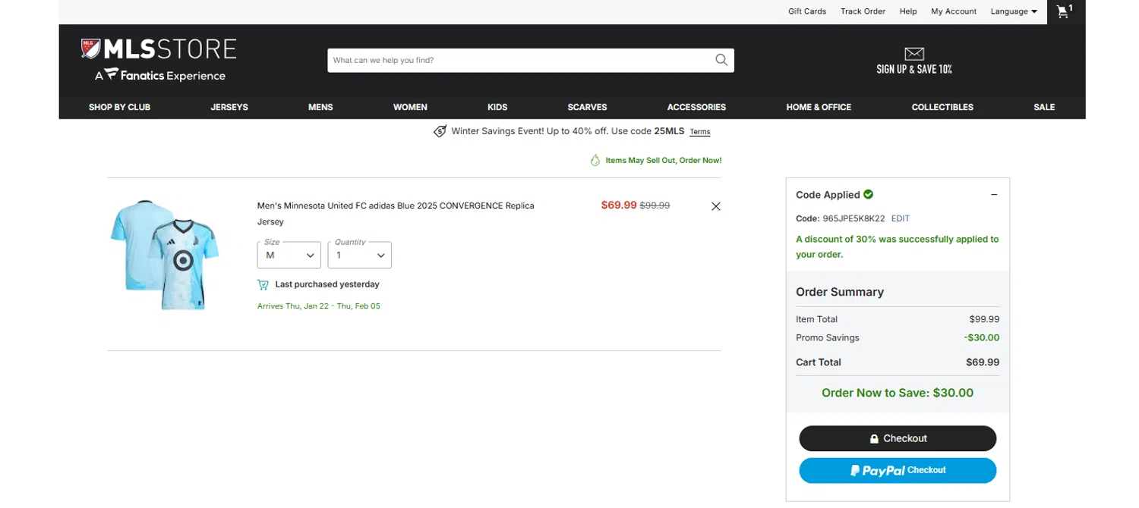Click the cart icon beside Last purchased
The width and height of the screenshot is (1139, 508).
[x=263, y=284]
